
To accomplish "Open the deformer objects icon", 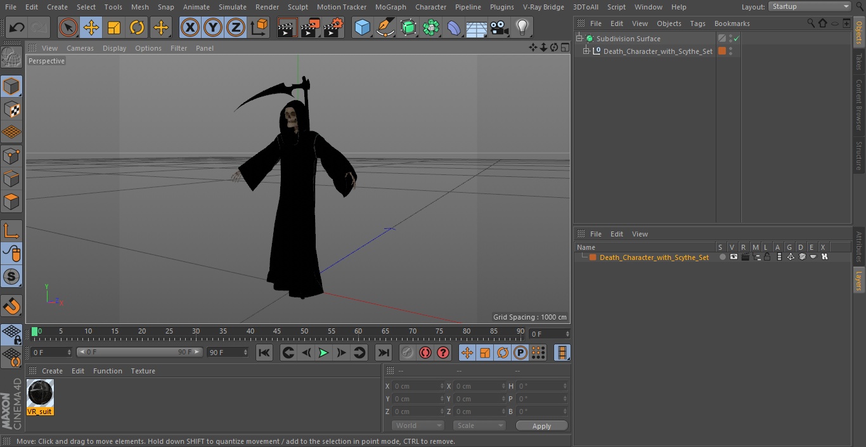I will [x=454, y=28].
